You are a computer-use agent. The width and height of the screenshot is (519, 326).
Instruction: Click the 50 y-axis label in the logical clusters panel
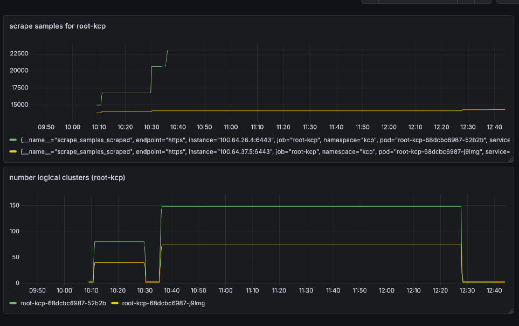(16, 257)
